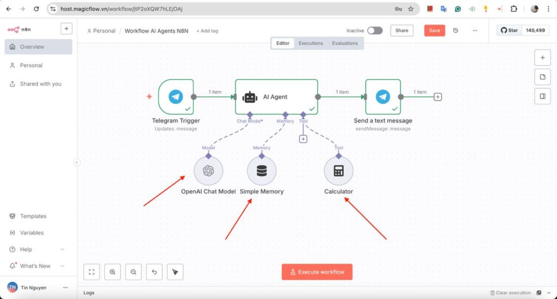Open the three-dots workflow options menu
The width and height of the screenshot is (557, 299).
[475, 30]
